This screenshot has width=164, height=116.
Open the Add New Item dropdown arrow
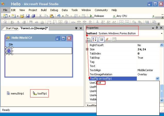click(x=18, y=16)
